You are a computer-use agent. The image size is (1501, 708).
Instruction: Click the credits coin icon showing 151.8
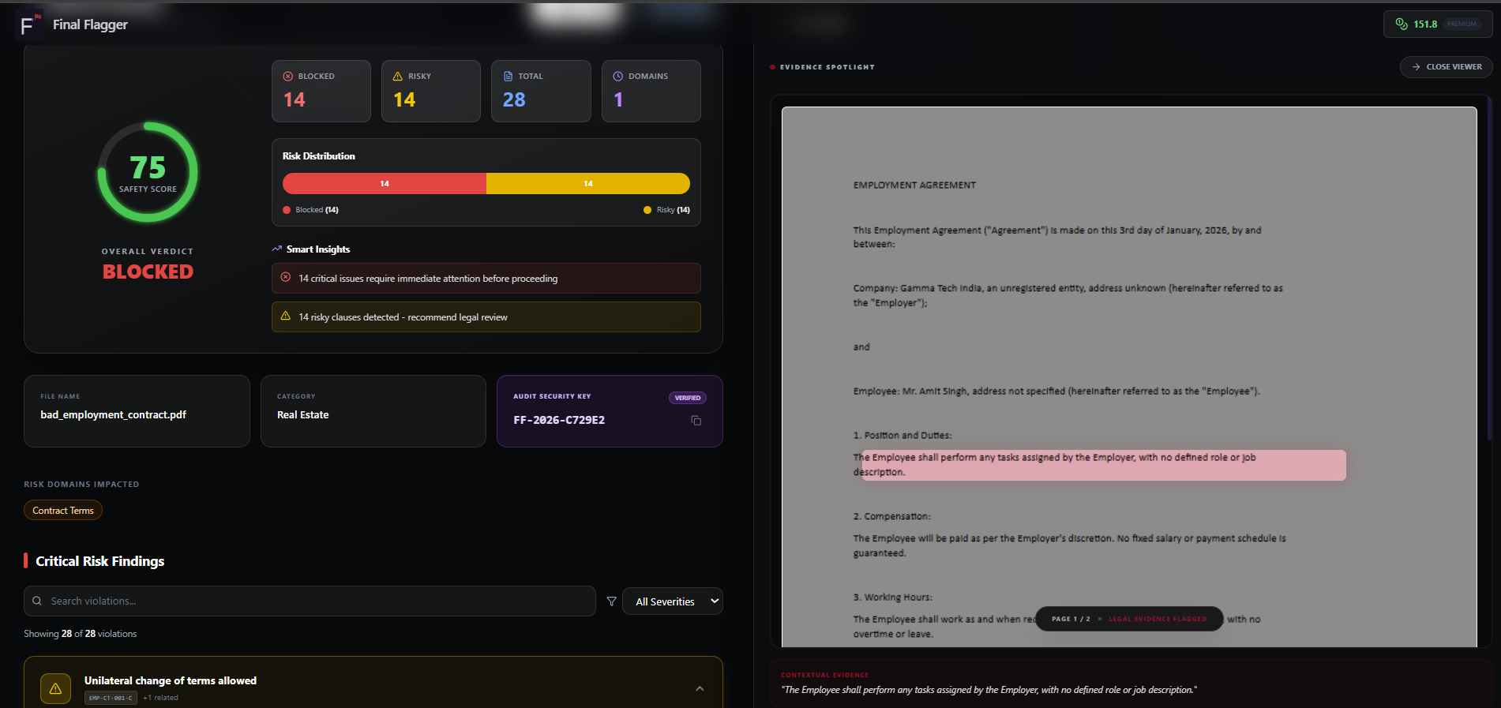click(x=1402, y=24)
